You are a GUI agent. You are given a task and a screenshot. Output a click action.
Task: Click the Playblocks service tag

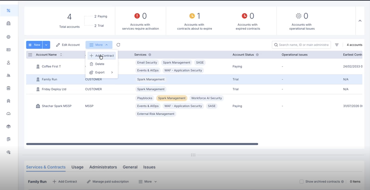click(145, 98)
